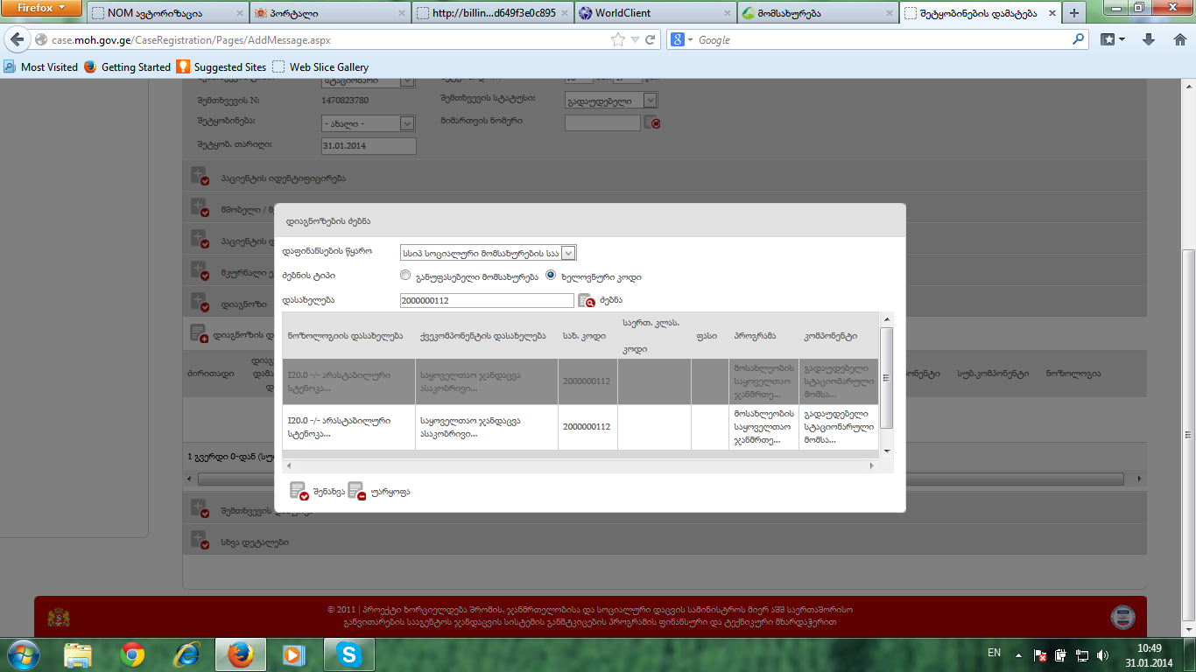This screenshot has width=1196, height=672.
Task: Open Google search engine selector dropdown
Action: pyautogui.click(x=682, y=40)
